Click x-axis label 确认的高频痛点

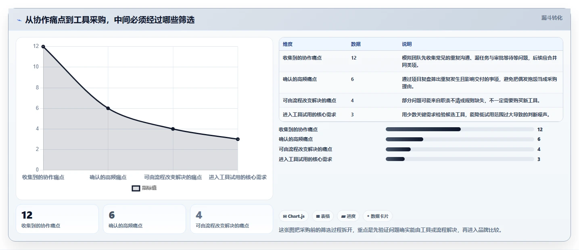point(108,177)
